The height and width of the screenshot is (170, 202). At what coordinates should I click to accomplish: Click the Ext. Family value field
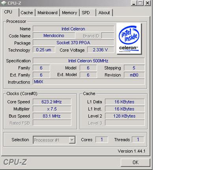(x=41, y=75)
